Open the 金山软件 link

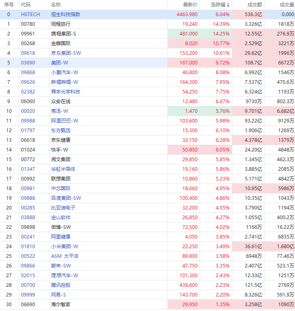click(61, 218)
